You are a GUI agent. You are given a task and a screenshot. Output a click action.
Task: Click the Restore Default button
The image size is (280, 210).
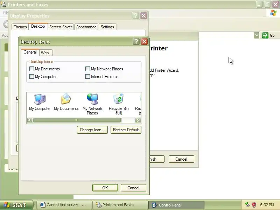(x=126, y=130)
